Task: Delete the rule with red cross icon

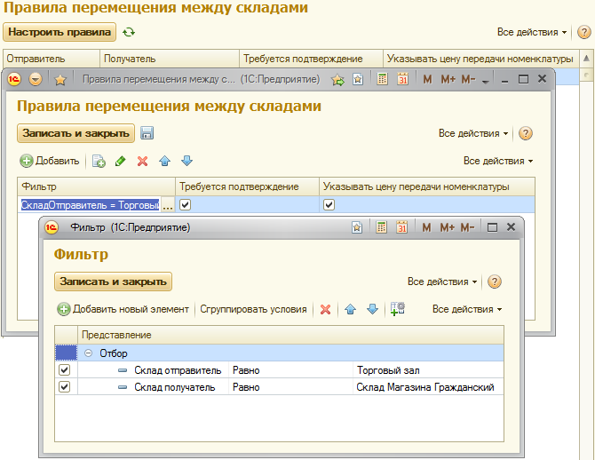Action: point(143,161)
